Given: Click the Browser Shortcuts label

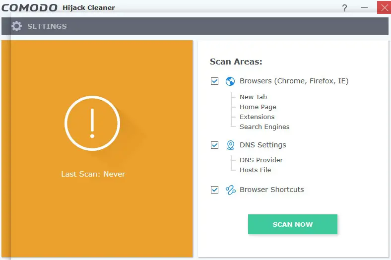Looking at the screenshot, I should click(x=271, y=190).
